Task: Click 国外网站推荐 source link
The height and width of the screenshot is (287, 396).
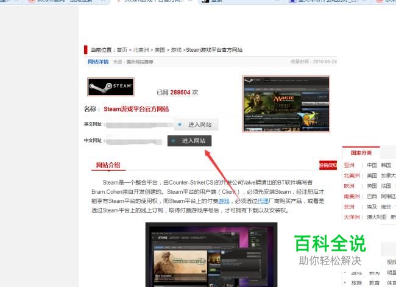Action: point(140,62)
